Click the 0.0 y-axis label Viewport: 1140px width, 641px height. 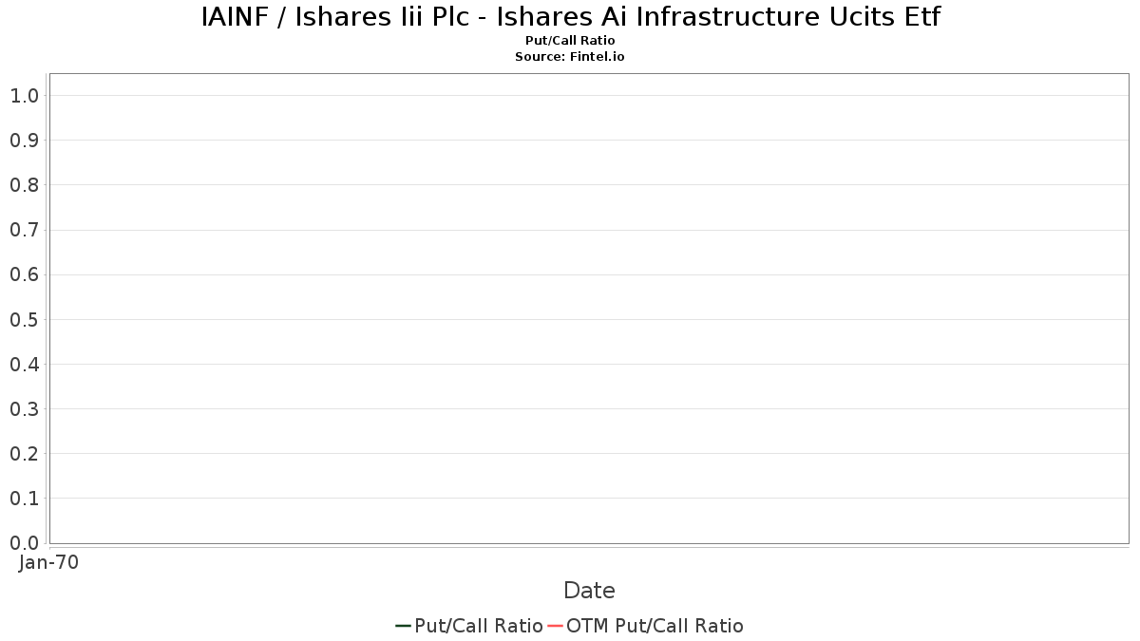pyautogui.click(x=24, y=543)
